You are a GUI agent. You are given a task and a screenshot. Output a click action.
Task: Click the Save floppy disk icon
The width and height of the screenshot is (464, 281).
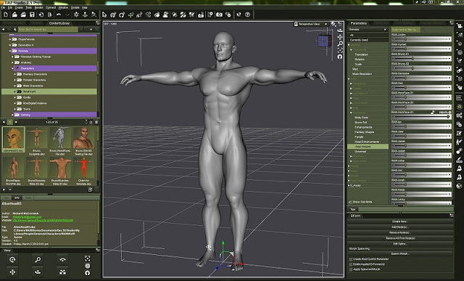coord(32,15)
